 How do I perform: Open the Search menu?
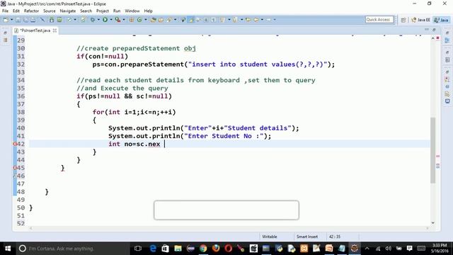coord(86,11)
